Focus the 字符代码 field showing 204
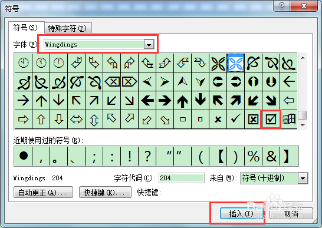 coord(182,178)
